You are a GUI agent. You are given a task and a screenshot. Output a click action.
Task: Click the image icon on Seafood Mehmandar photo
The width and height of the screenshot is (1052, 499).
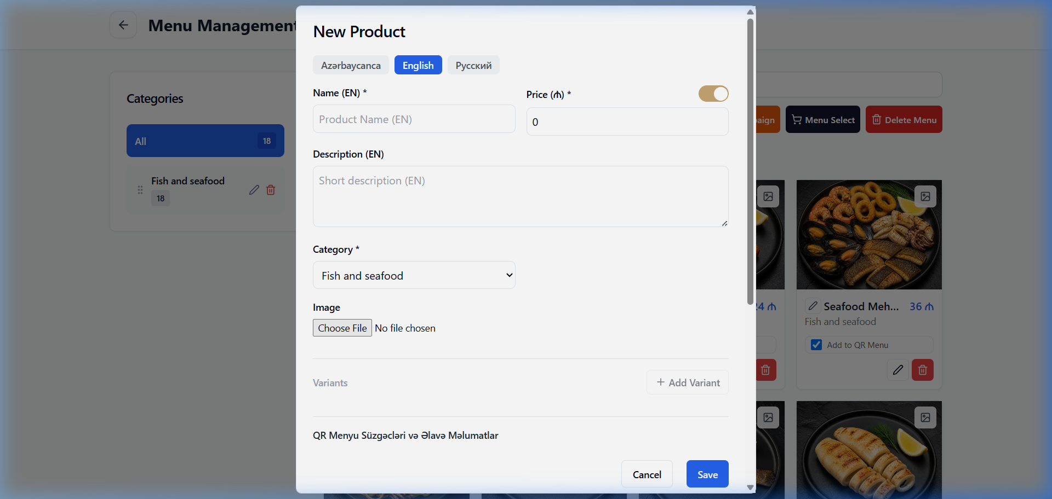click(925, 196)
